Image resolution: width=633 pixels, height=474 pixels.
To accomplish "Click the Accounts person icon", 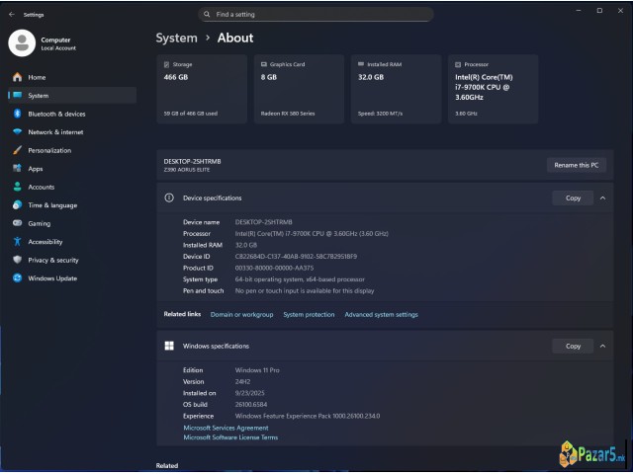I will pos(18,187).
